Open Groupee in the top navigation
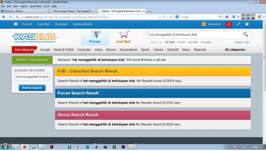This screenshot has height=151, width=266. pyautogui.click(x=61, y=24)
